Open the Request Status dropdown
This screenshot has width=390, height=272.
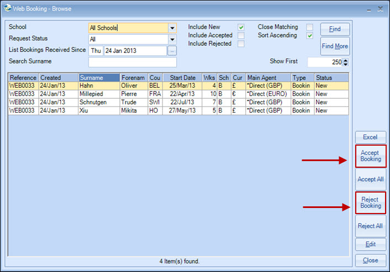pyautogui.click(x=172, y=40)
